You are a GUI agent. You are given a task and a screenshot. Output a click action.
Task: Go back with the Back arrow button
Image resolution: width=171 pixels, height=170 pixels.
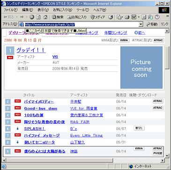click(8, 17)
